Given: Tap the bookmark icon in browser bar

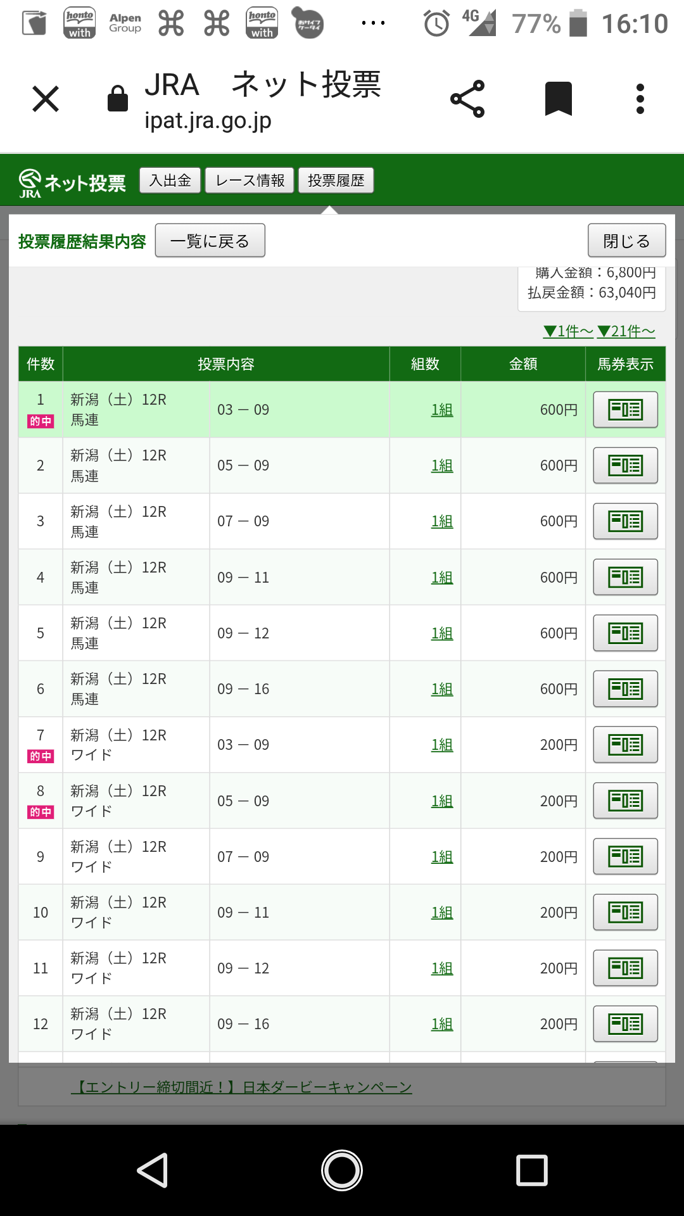Looking at the screenshot, I should 558,99.
